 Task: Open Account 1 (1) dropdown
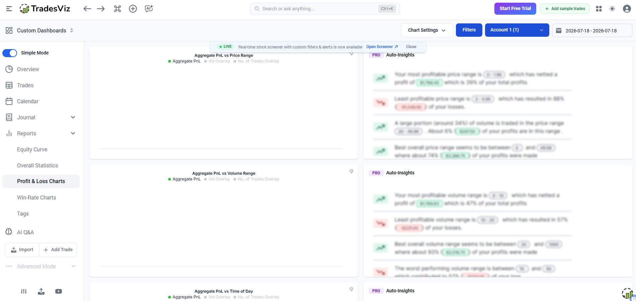tap(517, 30)
